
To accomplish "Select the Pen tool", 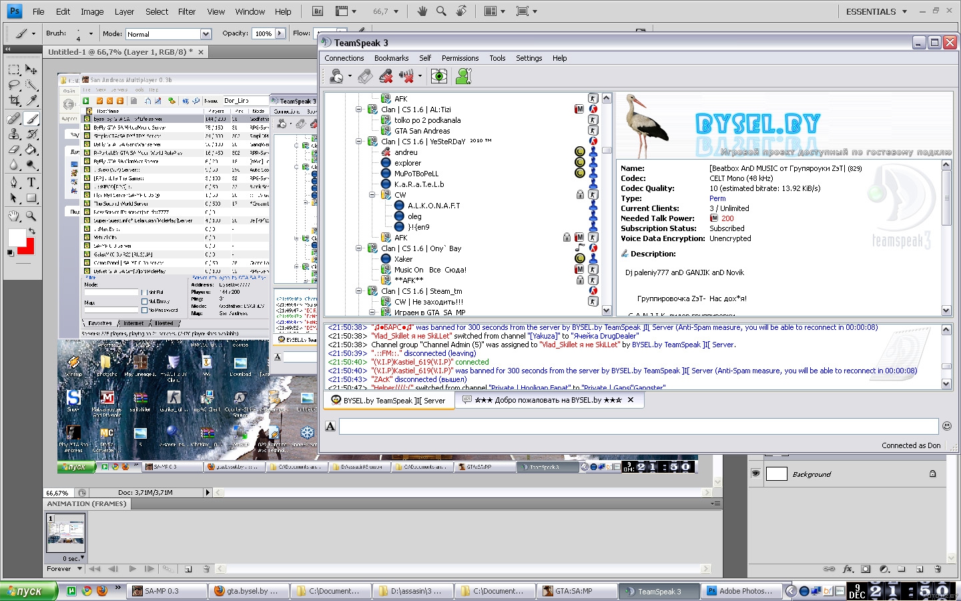I will pos(13,182).
